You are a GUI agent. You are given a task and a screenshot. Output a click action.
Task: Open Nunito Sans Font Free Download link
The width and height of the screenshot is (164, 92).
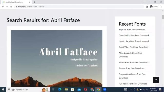point(134,41)
